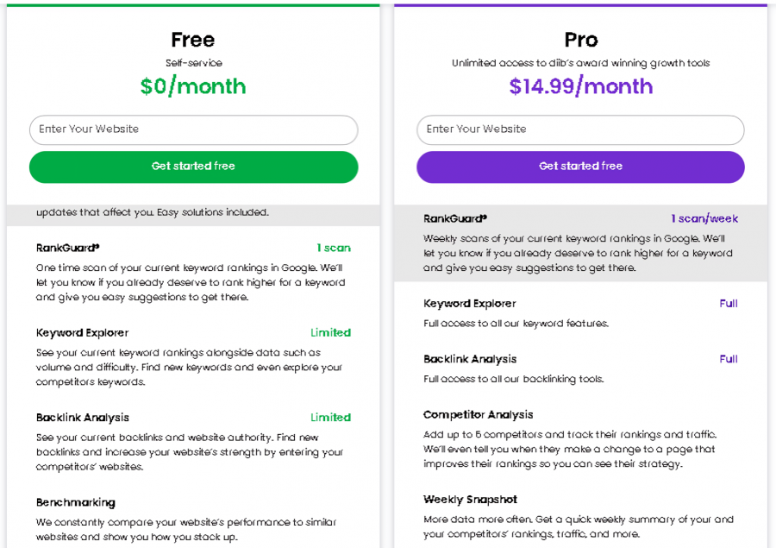Open Keyword Explorer under the Pro plan

coord(470,303)
